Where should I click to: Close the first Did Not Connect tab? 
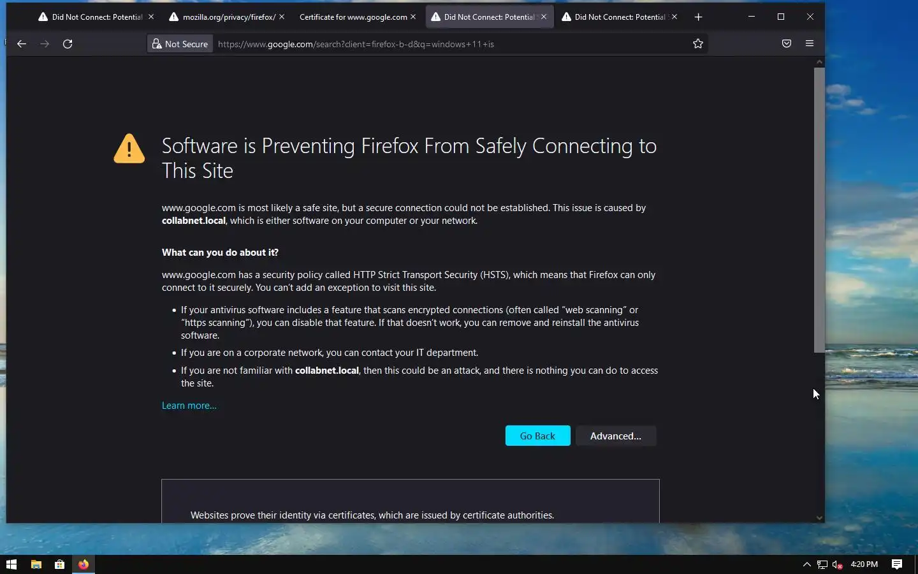point(151,17)
